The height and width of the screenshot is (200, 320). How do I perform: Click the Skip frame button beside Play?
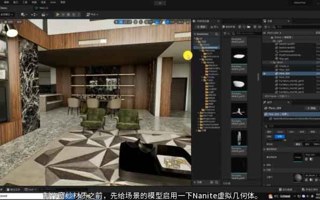tap(63, 14)
